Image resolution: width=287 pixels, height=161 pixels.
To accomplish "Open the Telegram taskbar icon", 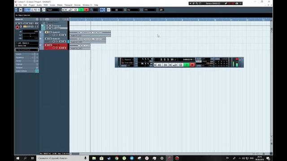I will [132, 158].
